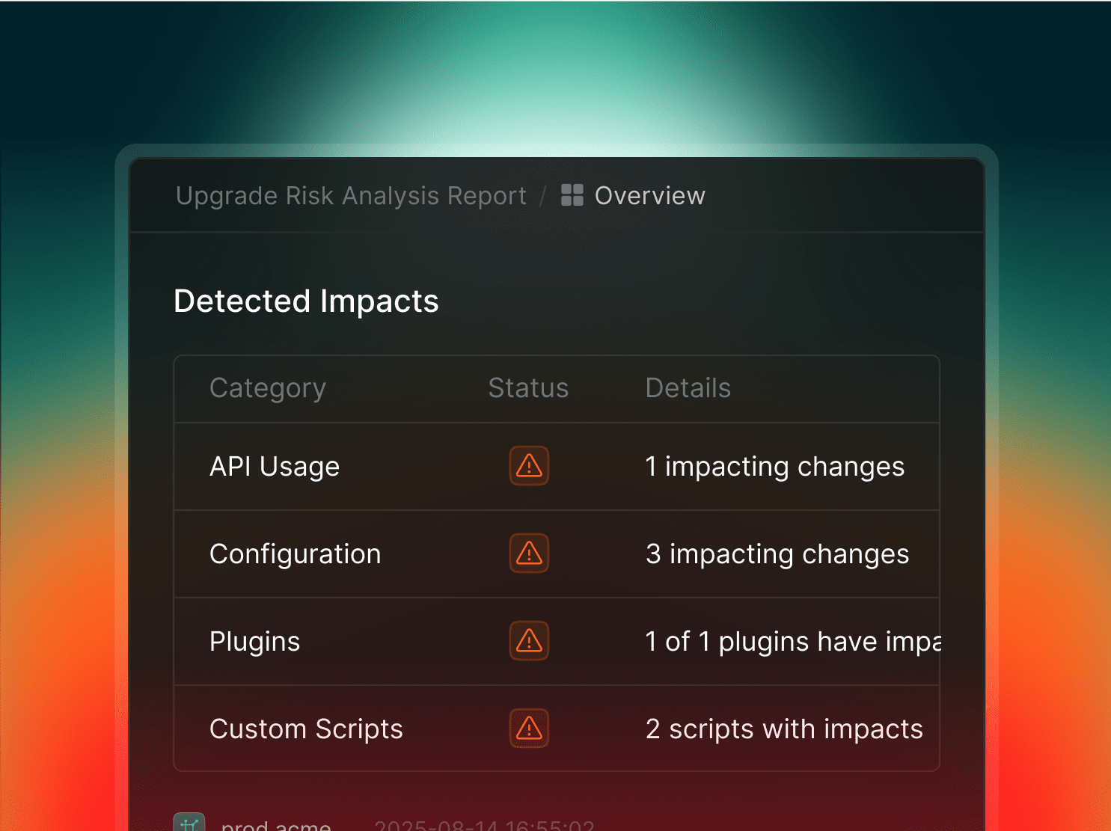Click the API Usage warning status icon

[x=529, y=466]
